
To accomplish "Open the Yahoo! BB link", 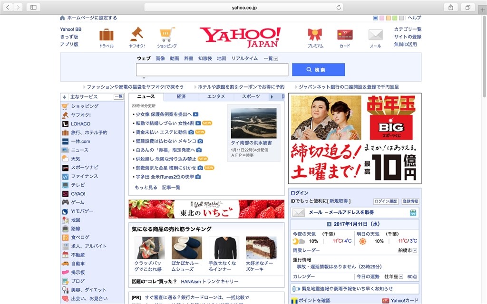I will point(70,29).
